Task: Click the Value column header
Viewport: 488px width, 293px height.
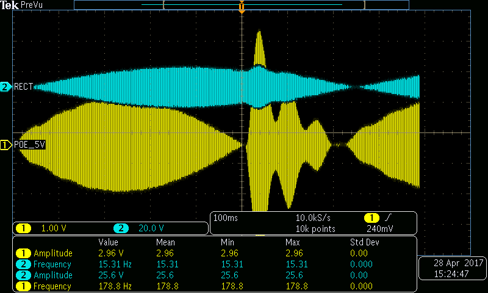Action: (x=108, y=242)
